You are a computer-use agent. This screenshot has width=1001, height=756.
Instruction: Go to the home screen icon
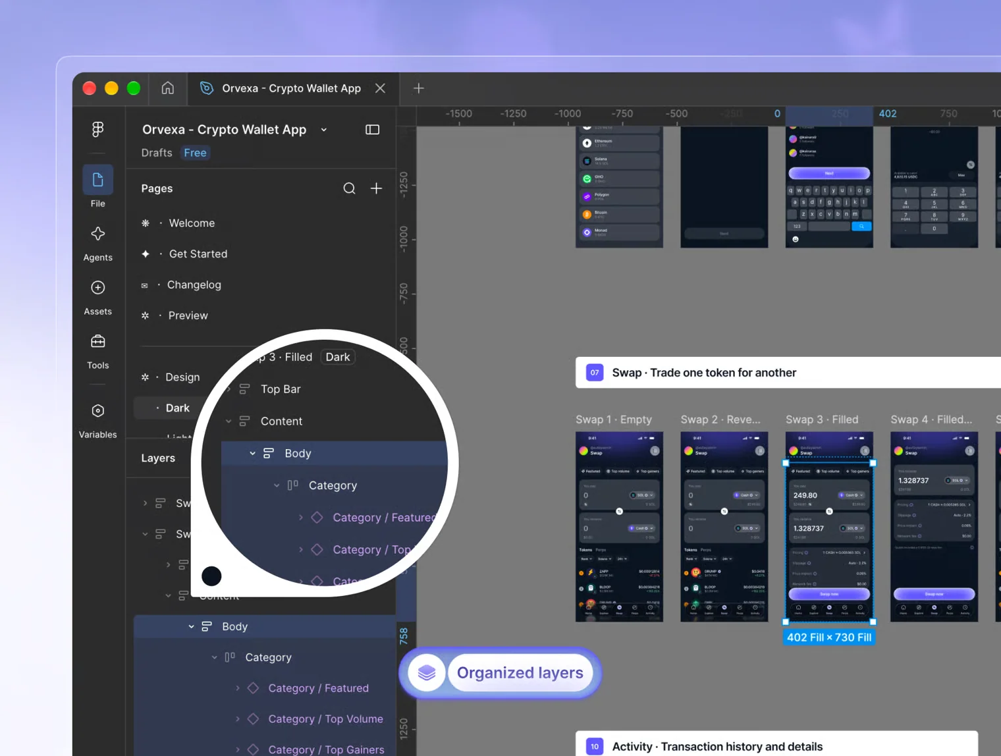click(x=168, y=88)
